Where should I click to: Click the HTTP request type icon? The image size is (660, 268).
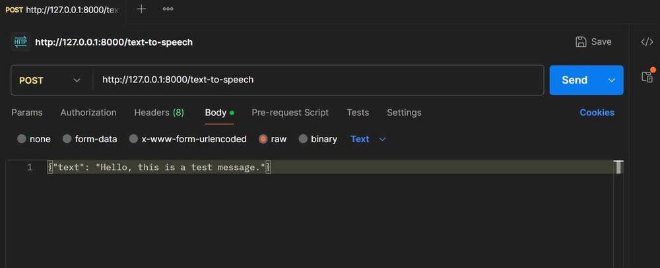pos(20,41)
